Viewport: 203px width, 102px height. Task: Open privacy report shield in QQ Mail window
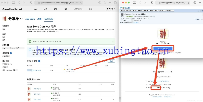(x=152, y=3)
